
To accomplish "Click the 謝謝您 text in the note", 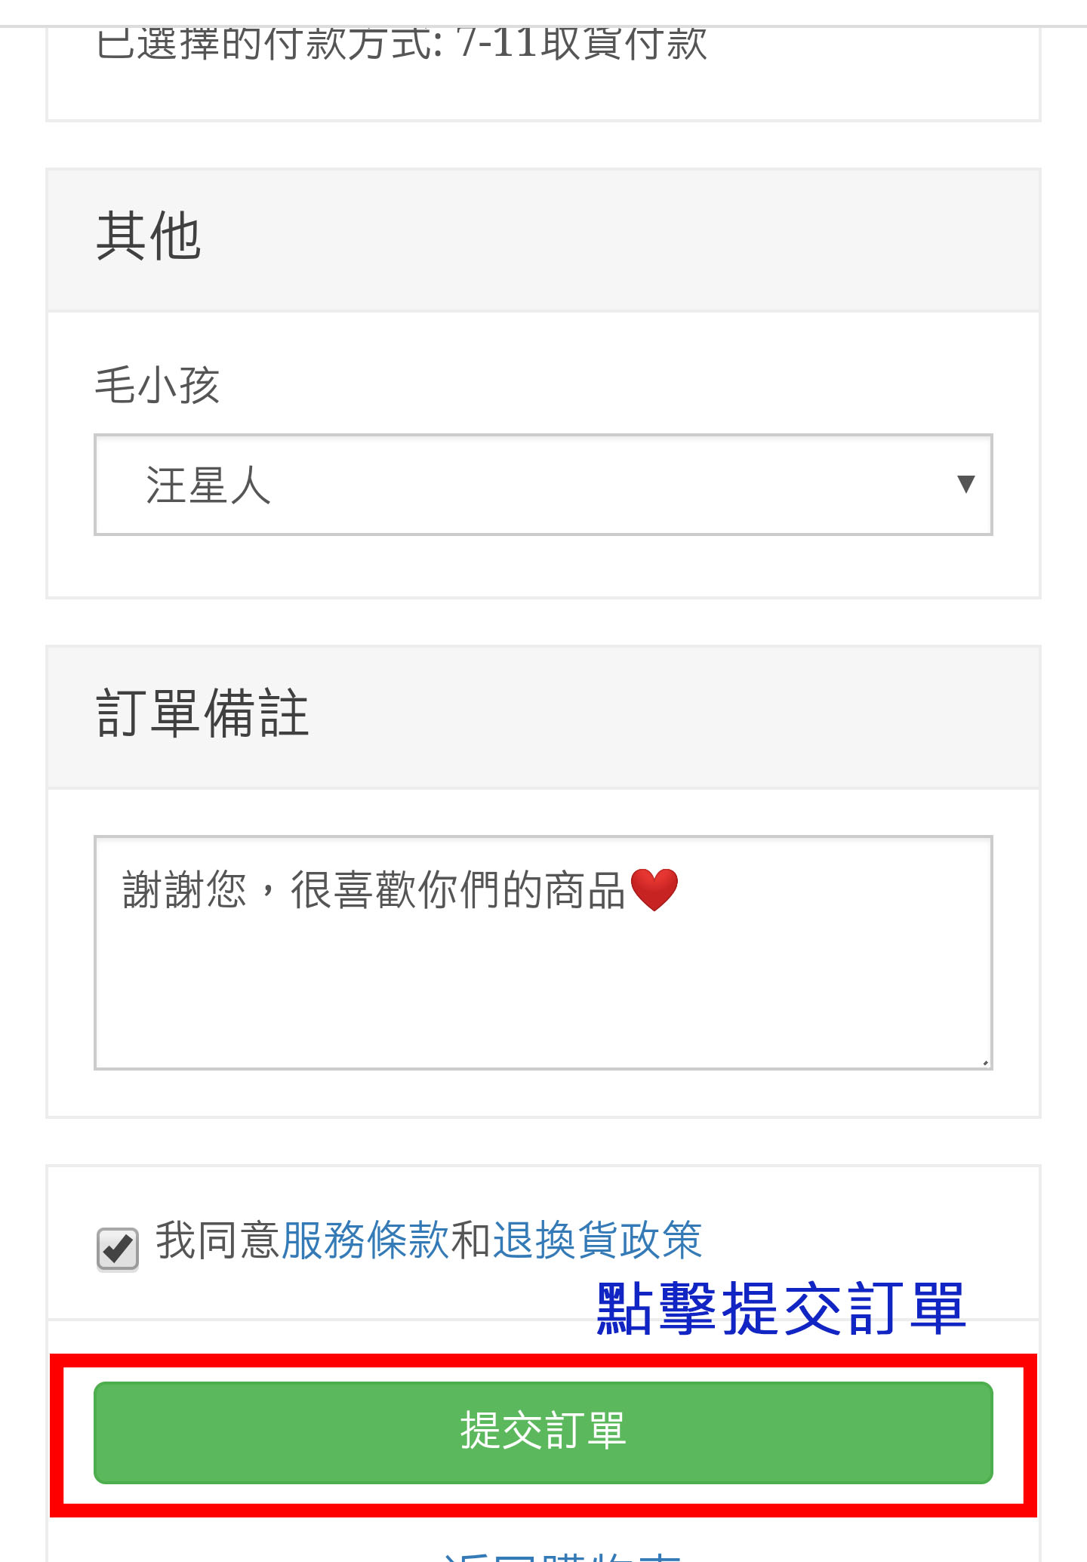I will 185,890.
